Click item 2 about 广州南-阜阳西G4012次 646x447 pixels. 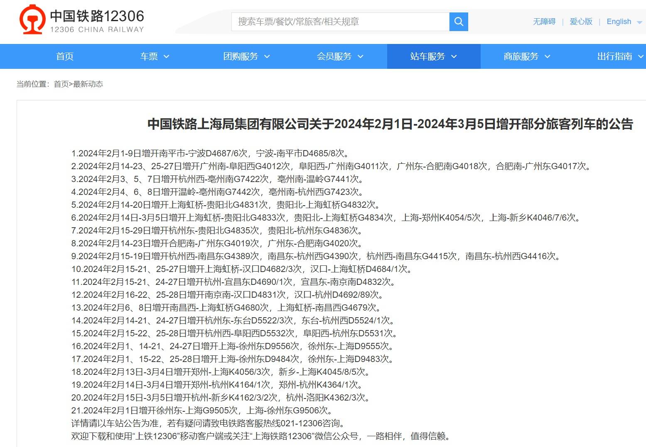pos(331,166)
